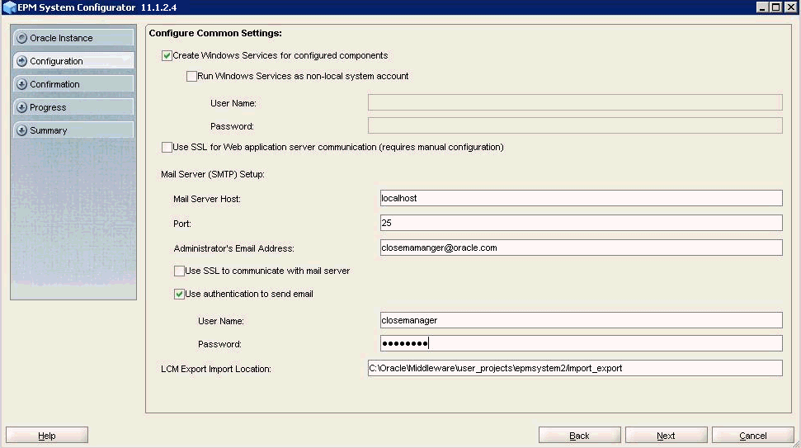Click the mail authentication User Name field
The image size is (801, 448).
(x=579, y=320)
